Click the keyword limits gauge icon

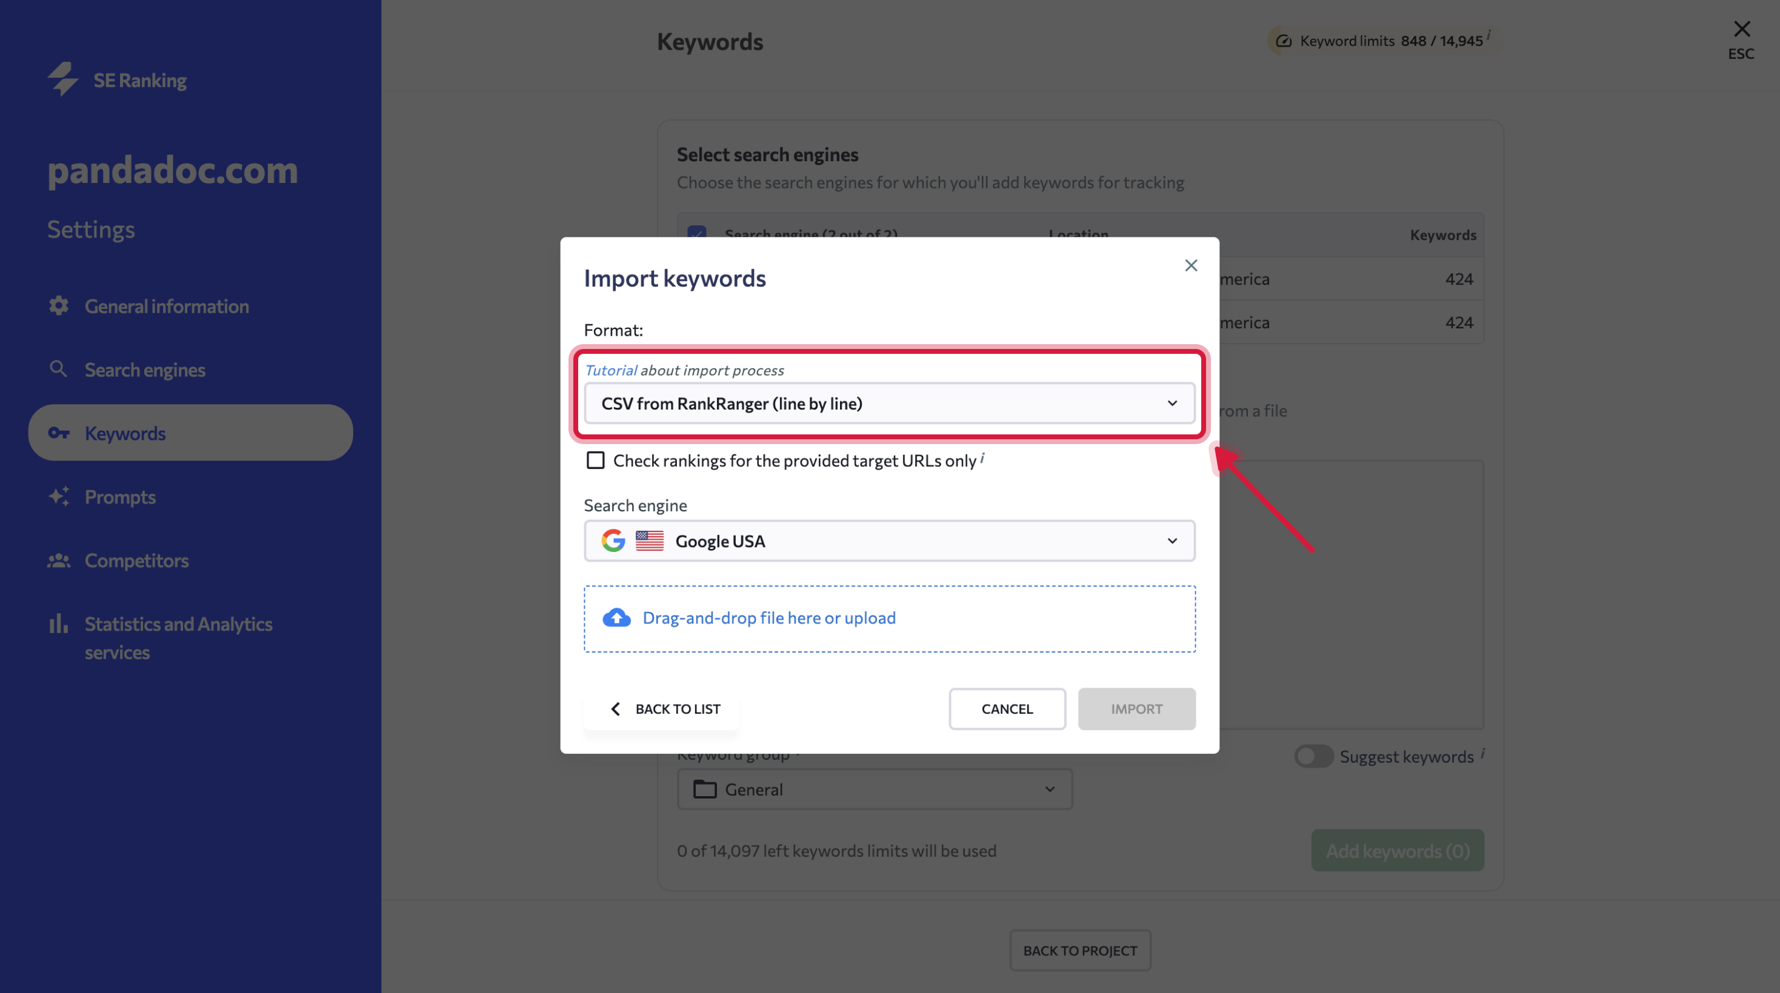[1283, 41]
